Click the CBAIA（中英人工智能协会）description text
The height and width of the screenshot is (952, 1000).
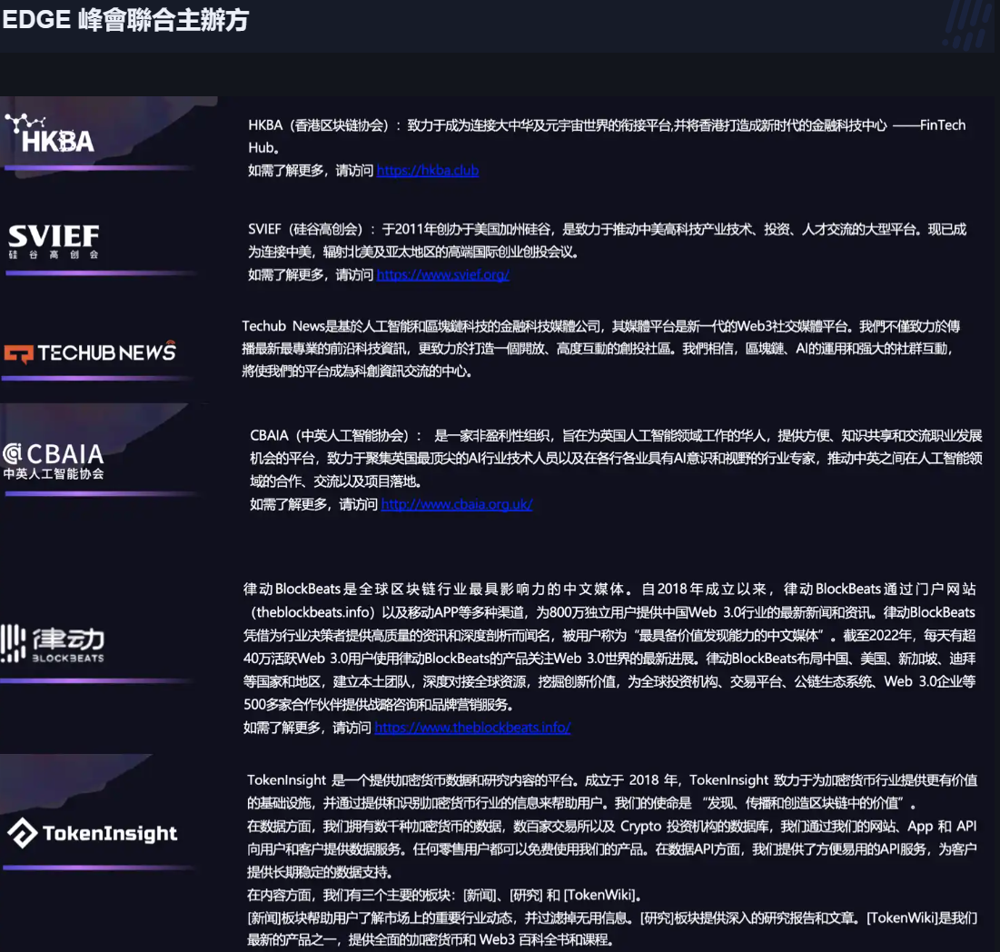pos(616,459)
